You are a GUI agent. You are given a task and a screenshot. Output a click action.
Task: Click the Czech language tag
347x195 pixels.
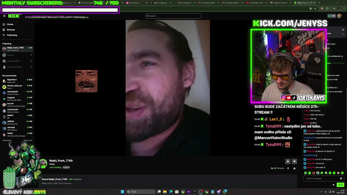tap(66, 167)
